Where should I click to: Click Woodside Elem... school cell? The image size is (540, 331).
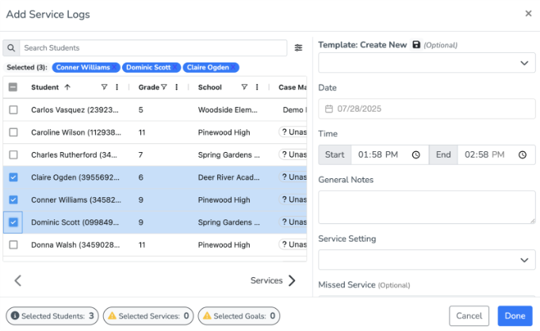(228, 110)
